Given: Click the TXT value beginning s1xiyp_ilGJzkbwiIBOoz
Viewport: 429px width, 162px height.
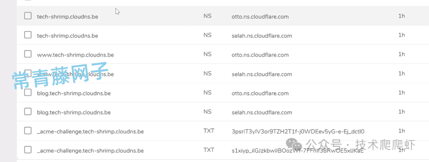Looking at the screenshot, I should [x=298, y=151].
